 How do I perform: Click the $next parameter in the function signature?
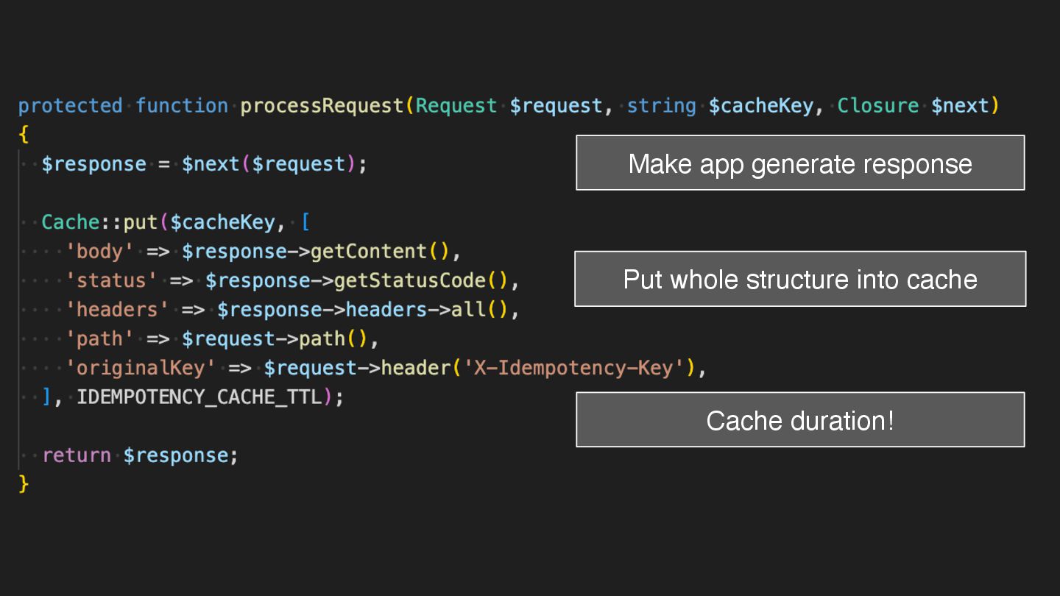pos(960,106)
